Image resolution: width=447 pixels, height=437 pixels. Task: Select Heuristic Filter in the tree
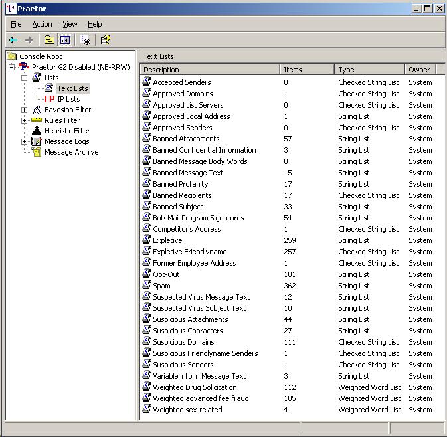[67, 131]
